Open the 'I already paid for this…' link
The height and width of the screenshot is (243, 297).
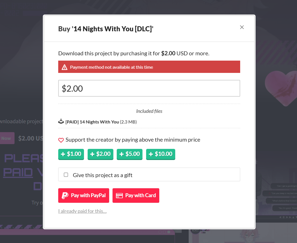pos(82,211)
